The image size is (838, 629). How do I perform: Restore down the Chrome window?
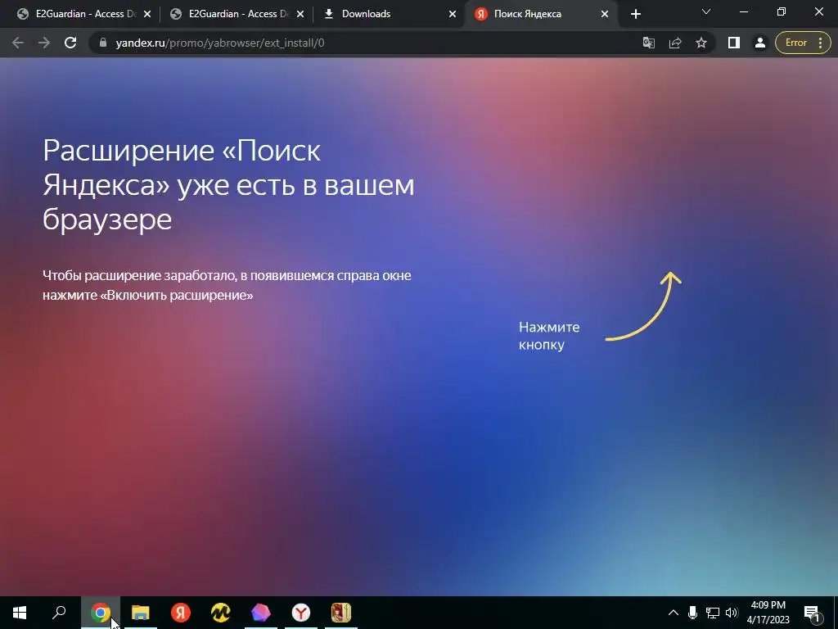782,11
